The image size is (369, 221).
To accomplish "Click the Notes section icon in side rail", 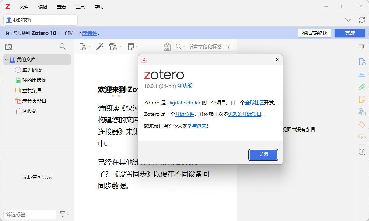I will point(362,99).
